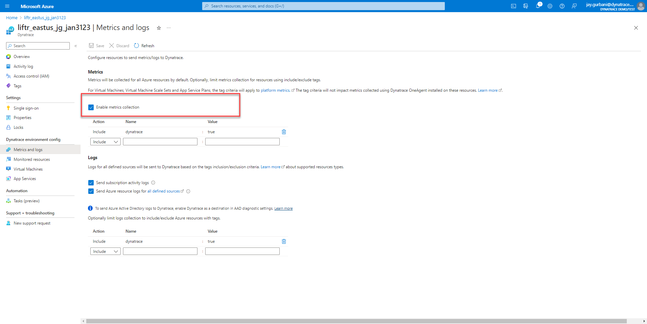Click the 'dynatrace' name in logs tag row

point(134,241)
